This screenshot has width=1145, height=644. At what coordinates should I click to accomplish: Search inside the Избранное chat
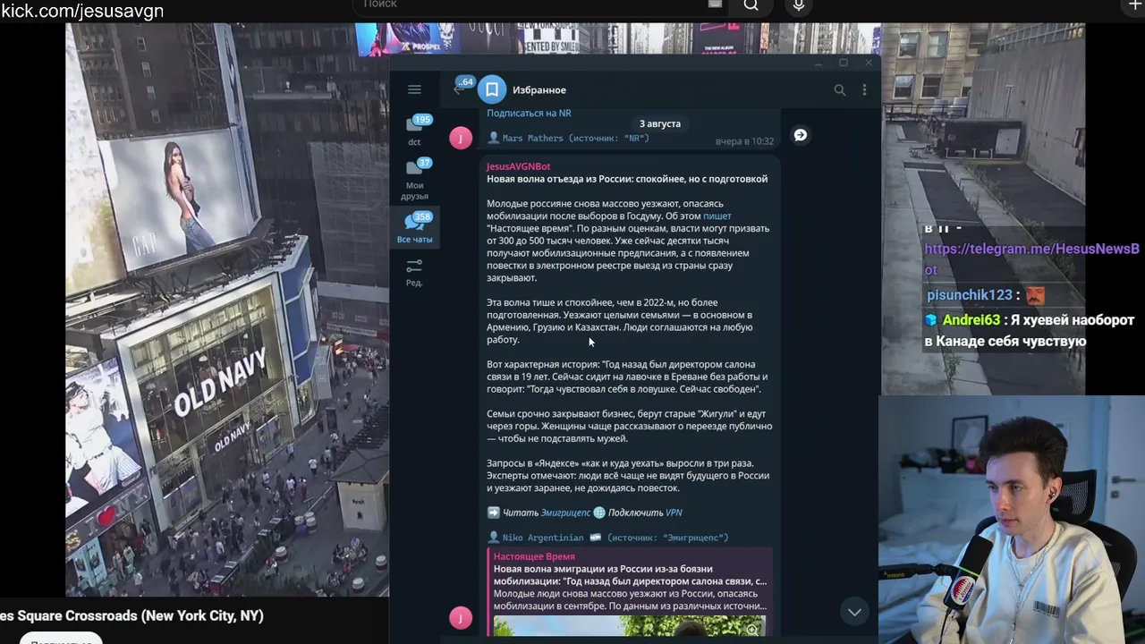(x=839, y=89)
